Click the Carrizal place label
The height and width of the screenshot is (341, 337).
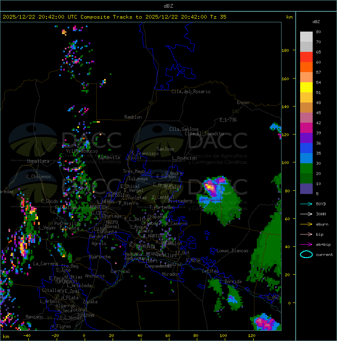(x=120, y=271)
